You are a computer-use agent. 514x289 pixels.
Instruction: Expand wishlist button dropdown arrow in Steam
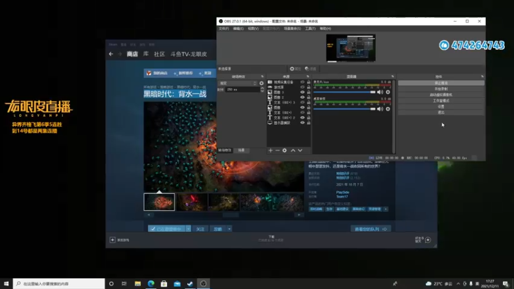(188, 229)
